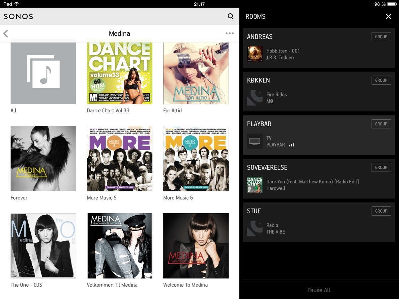Tap 'J.R.R. Tolkien' artist text
399x299 pixels.
click(280, 57)
